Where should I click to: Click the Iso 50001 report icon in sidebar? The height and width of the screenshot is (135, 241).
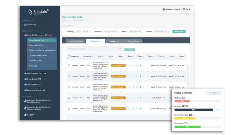pos(25,115)
